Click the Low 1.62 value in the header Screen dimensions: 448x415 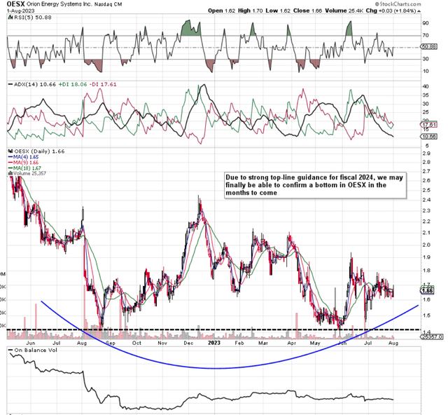pos(278,11)
